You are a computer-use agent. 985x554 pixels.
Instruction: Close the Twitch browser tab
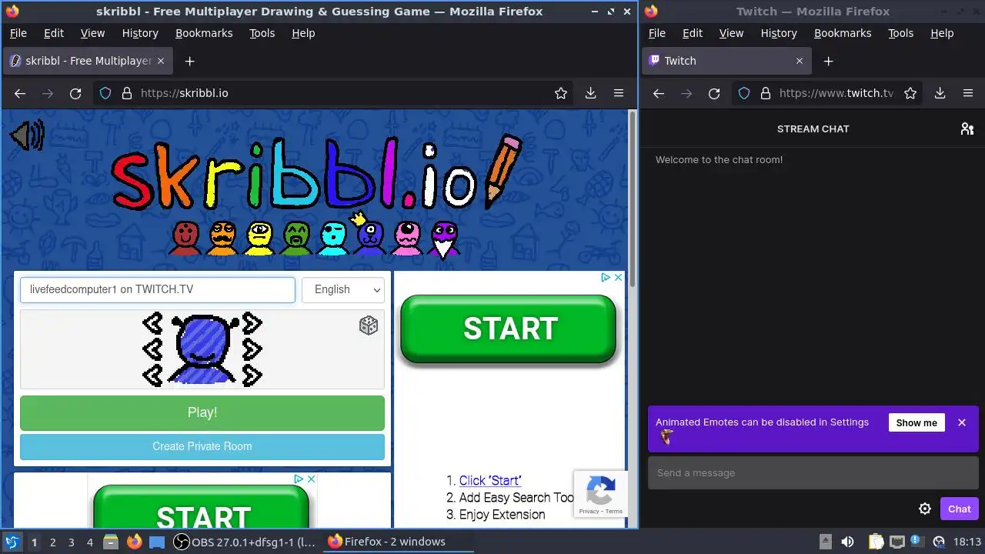[799, 61]
